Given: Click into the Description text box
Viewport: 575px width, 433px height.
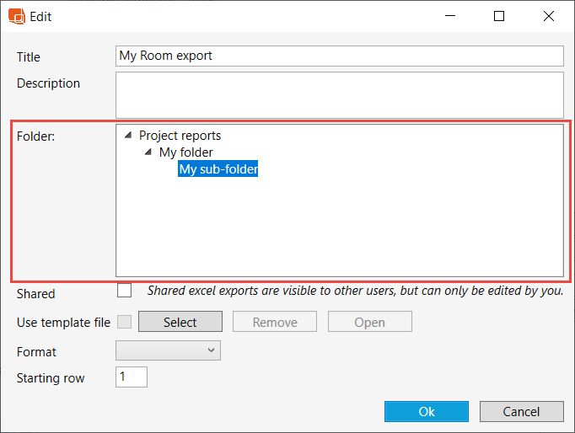Looking at the screenshot, I should click(x=340, y=94).
